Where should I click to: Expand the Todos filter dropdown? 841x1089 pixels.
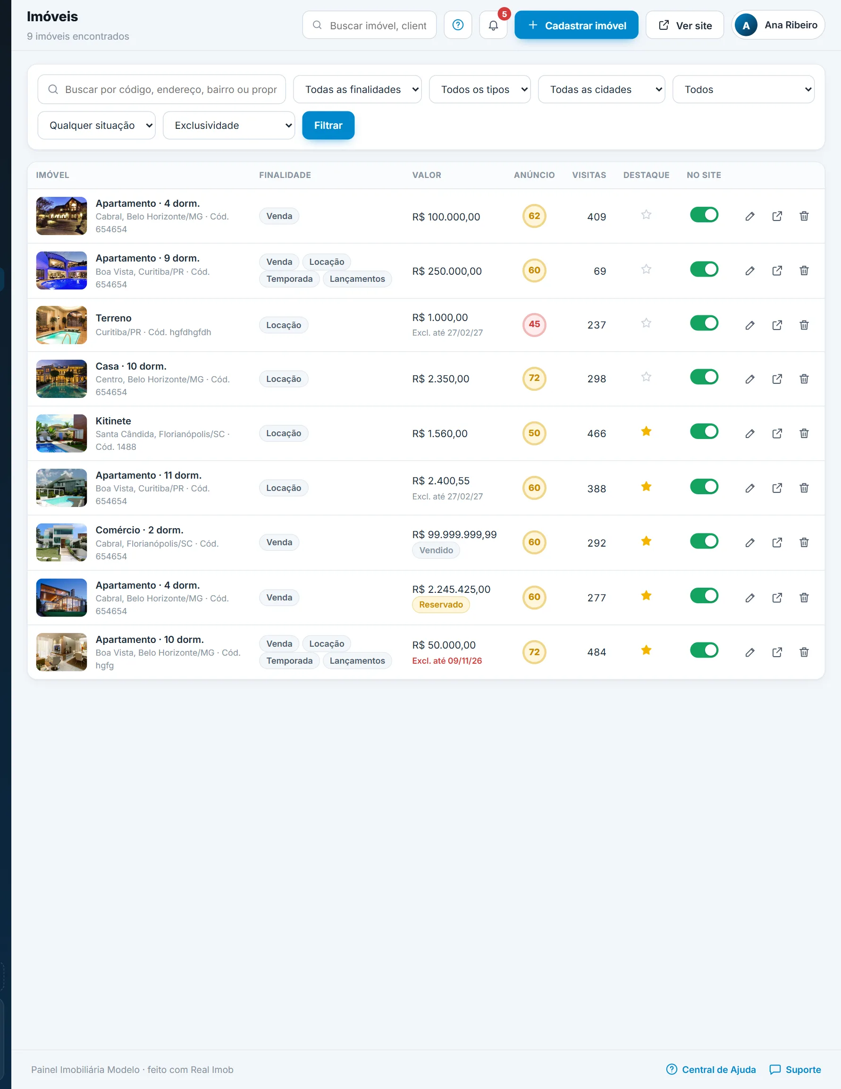[743, 89]
